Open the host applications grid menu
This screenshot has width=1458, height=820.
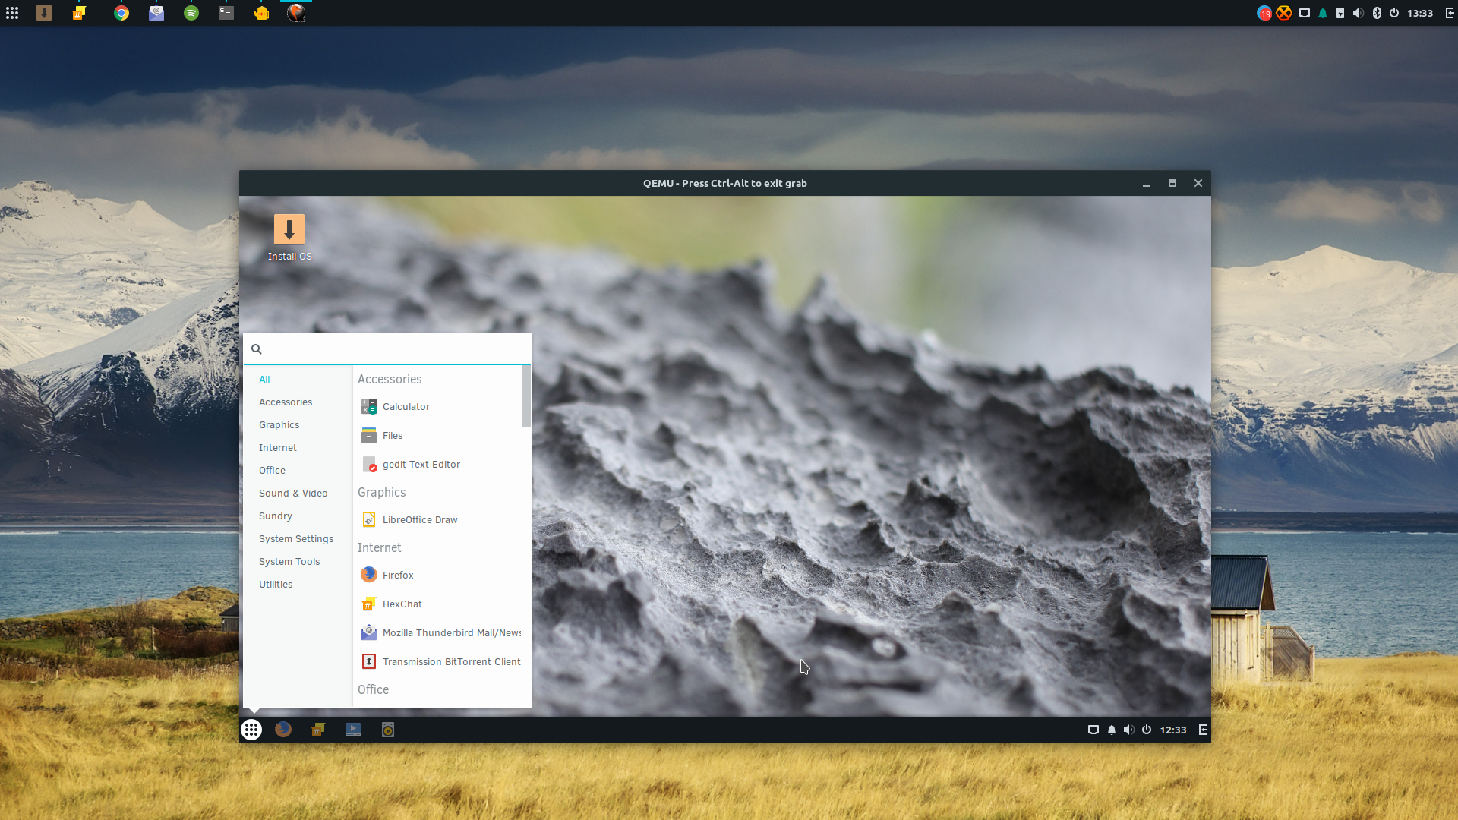click(x=12, y=13)
